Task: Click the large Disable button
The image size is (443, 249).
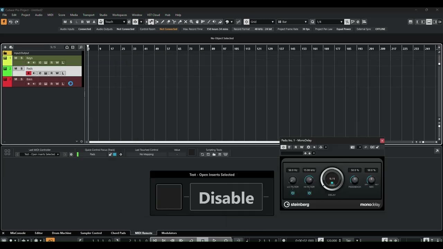Action: point(226,197)
